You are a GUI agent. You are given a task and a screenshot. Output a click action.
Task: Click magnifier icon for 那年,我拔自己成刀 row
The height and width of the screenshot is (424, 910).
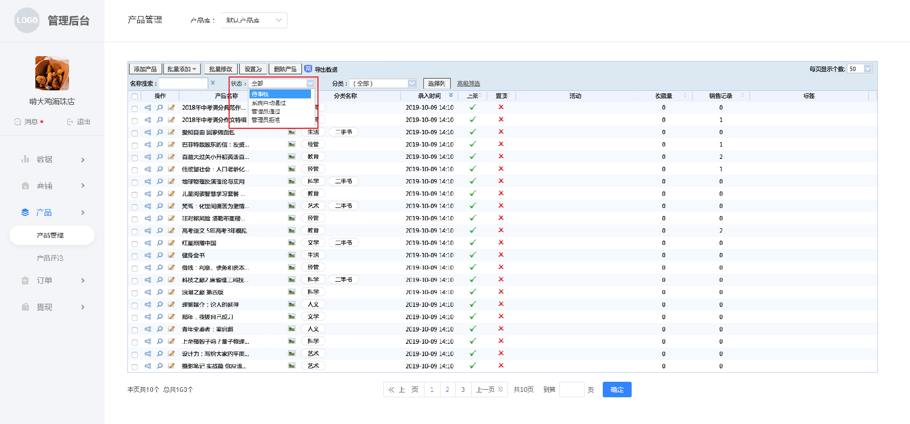[x=160, y=317]
